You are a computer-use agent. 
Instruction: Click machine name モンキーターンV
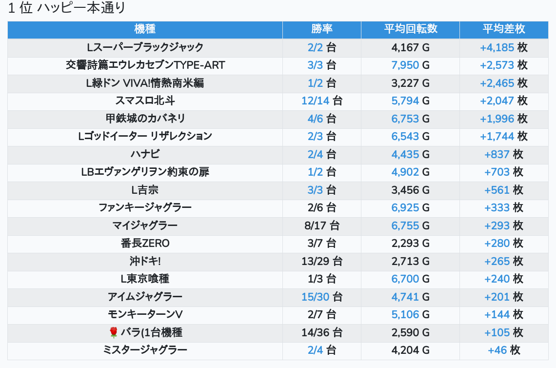tap(145, 314)
